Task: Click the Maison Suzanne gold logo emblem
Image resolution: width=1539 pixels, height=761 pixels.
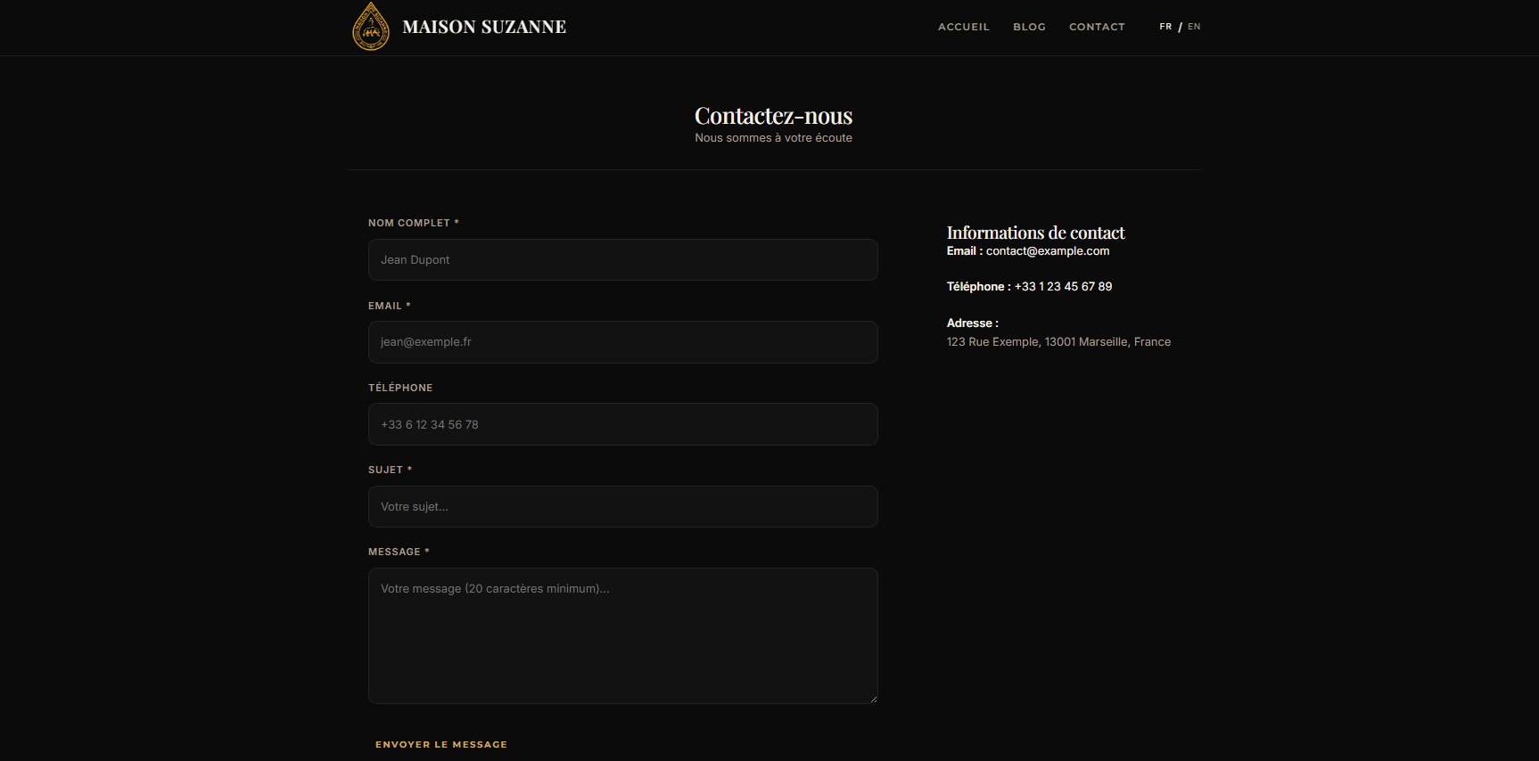Action: pyautogui.click(x=371, y=27)
